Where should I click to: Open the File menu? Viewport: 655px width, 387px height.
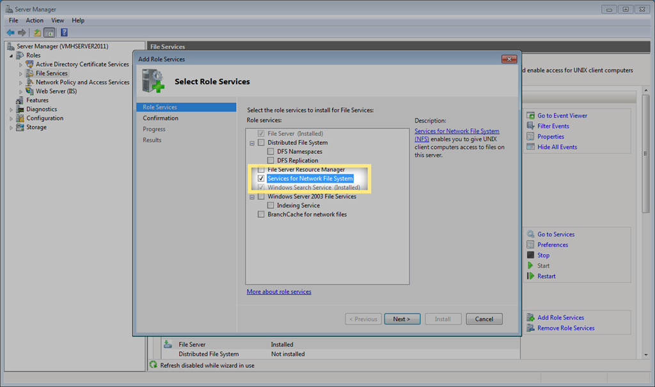click(13, 20)
